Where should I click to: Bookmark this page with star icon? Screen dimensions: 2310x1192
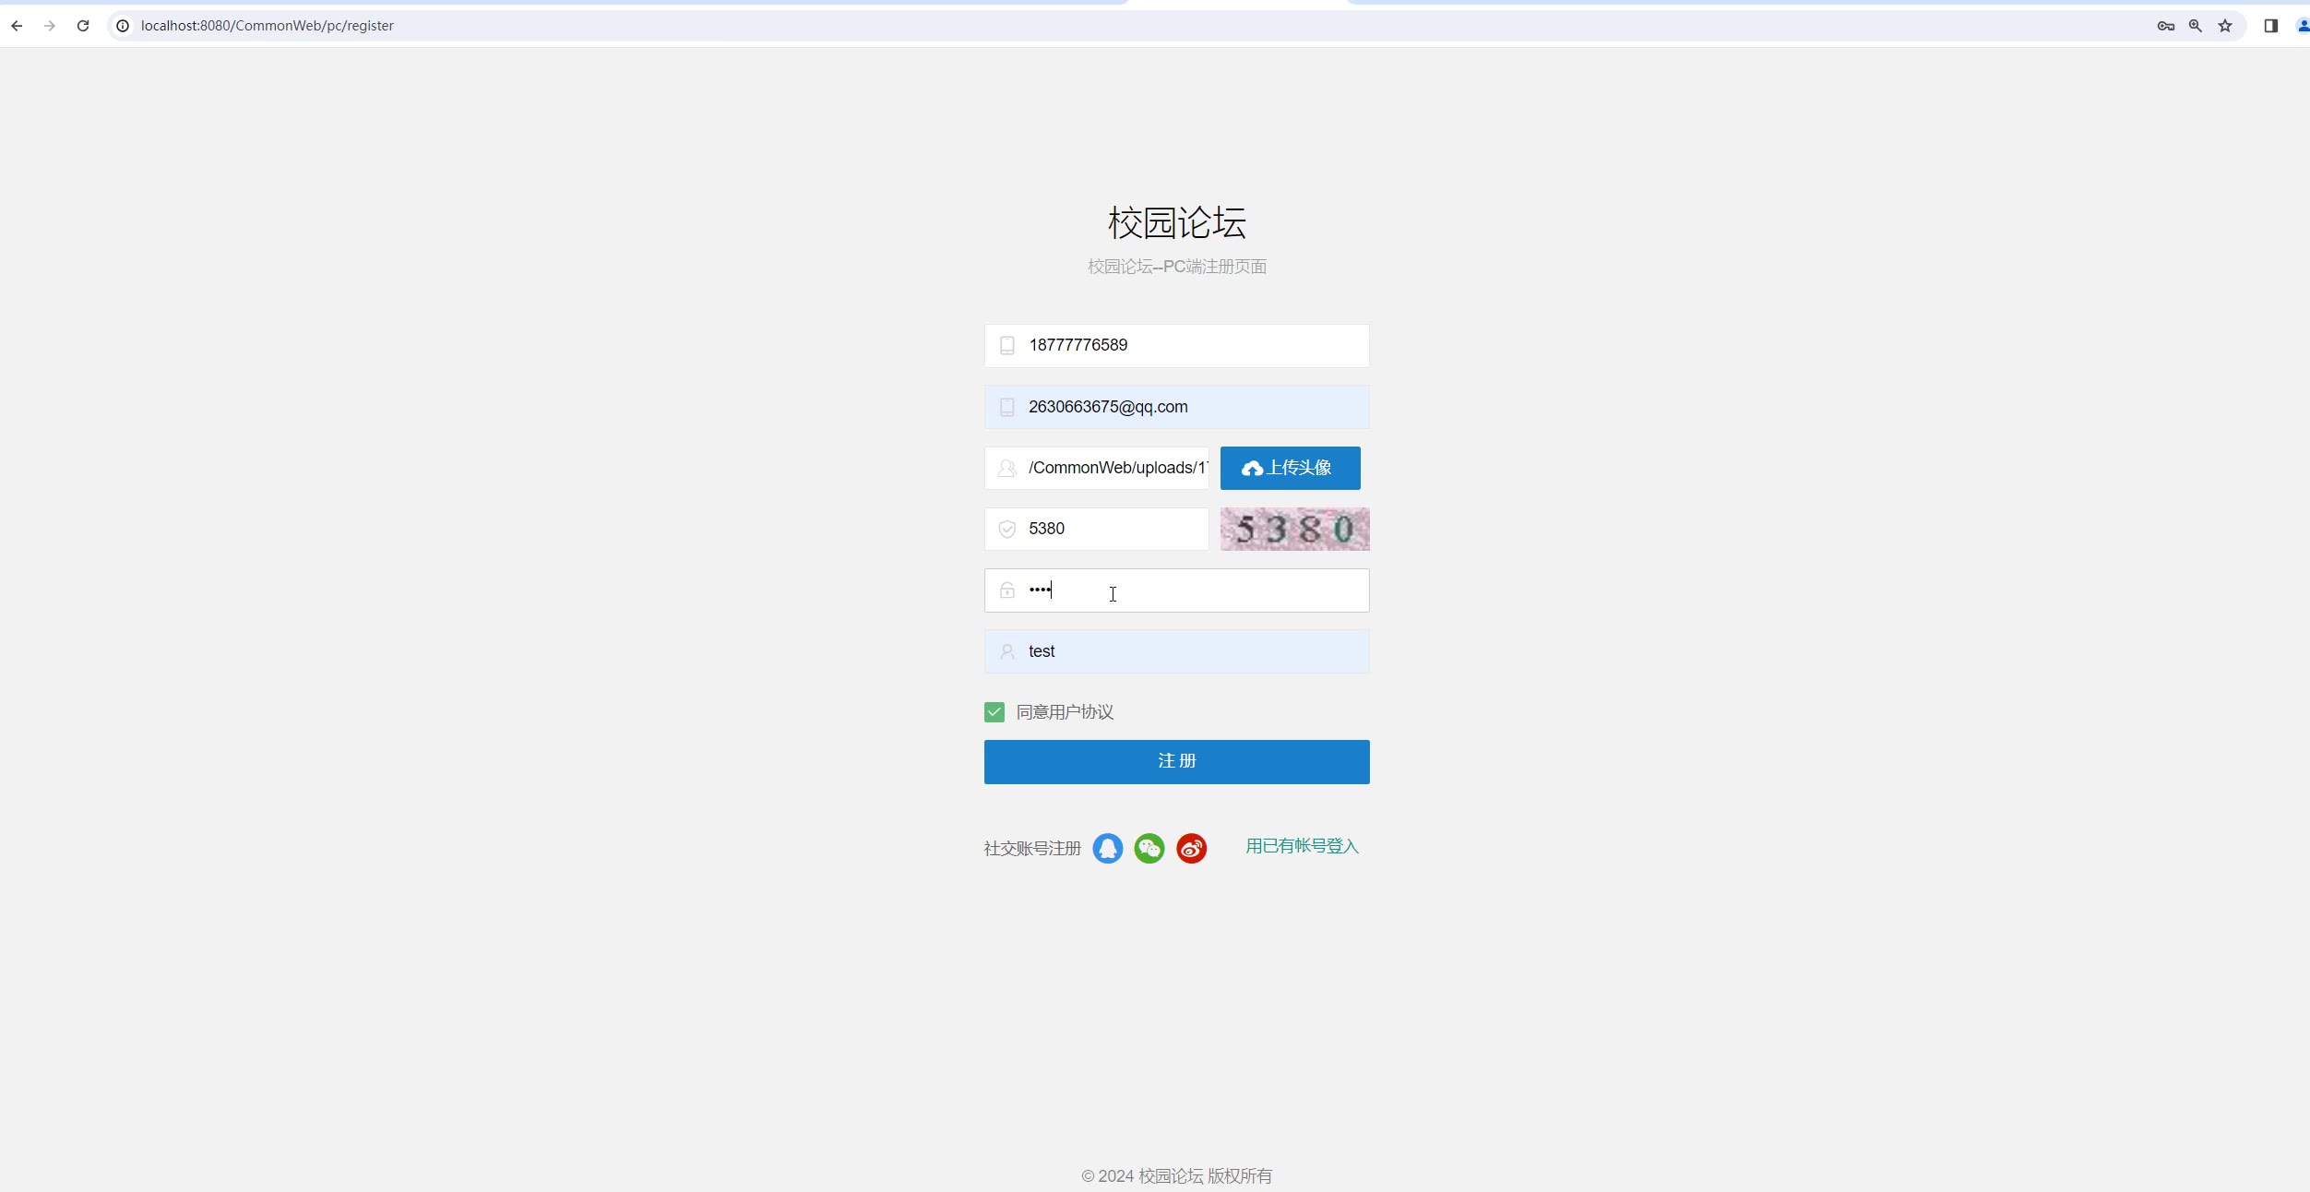[2225, 26]
